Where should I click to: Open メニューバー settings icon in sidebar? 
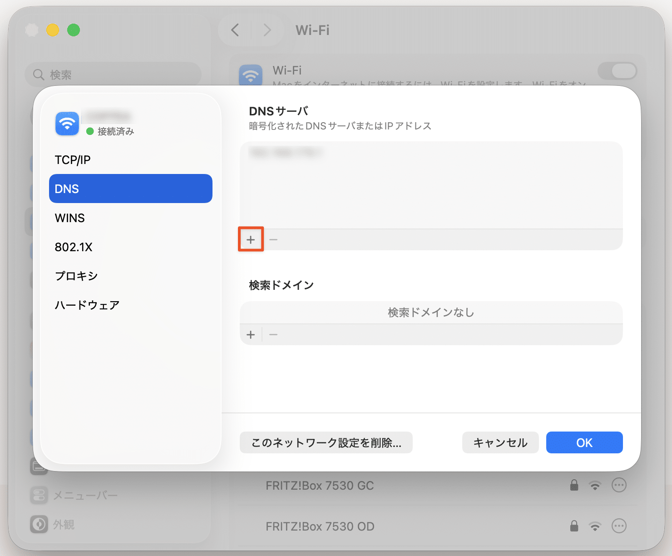tap(39, 495)
